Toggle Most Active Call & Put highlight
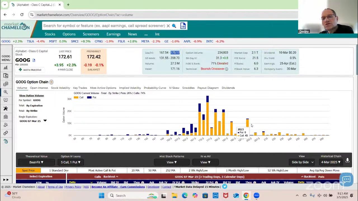 (x=102, y=170)
